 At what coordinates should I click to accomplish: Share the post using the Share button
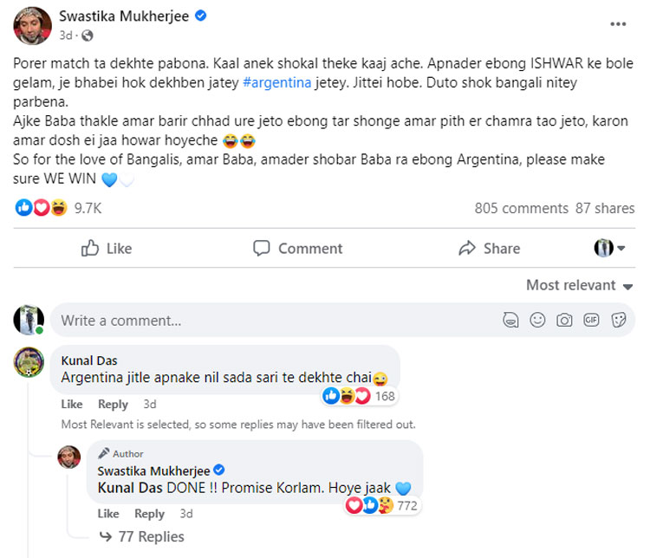(x=490, y=249)
